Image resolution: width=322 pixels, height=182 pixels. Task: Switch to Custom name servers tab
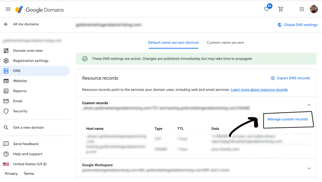coord(225,43)
